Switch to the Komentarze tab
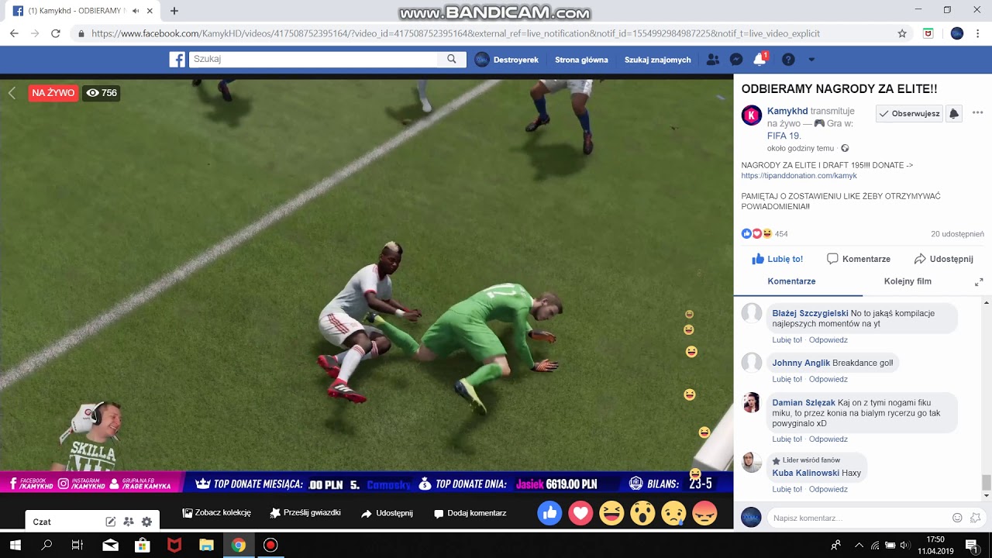 click(791, 281)
